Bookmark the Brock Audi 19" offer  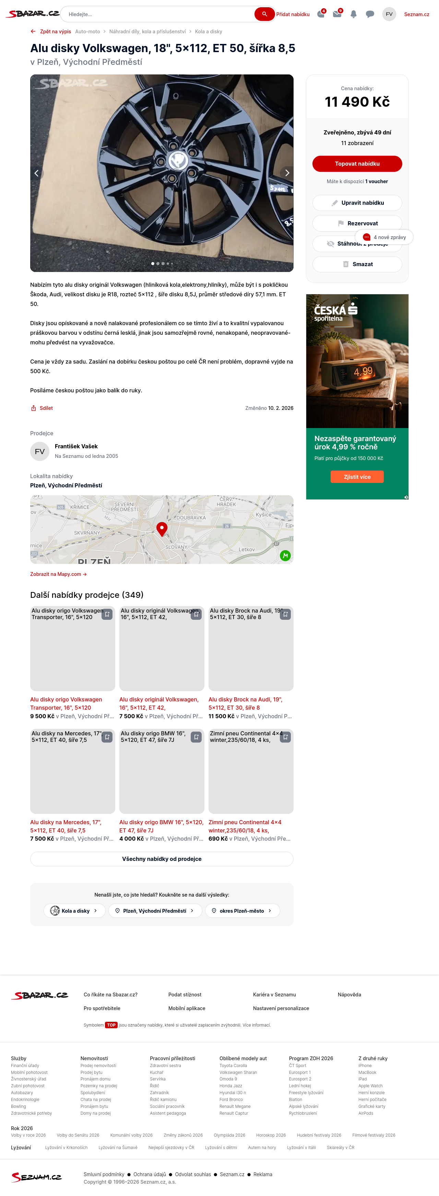point(285,614)
